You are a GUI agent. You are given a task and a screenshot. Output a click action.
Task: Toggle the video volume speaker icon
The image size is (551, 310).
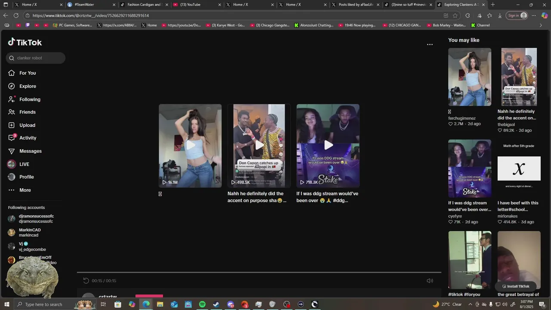point(430,281)
